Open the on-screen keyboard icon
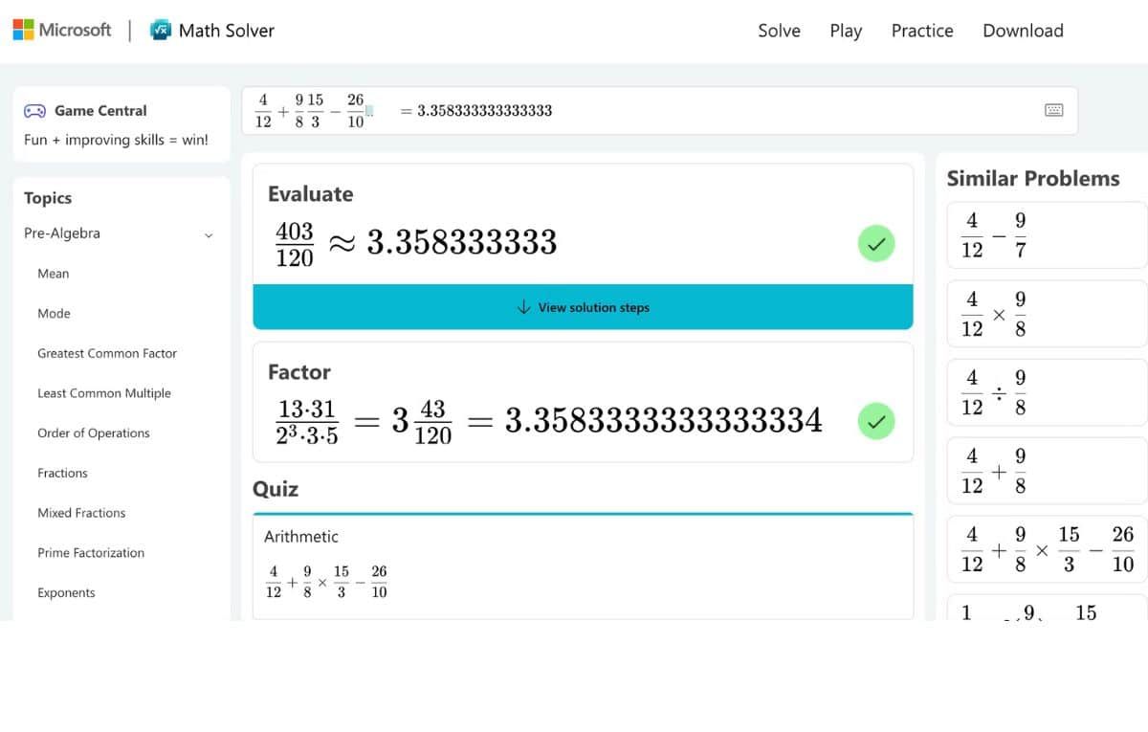 click(1054, 110)
